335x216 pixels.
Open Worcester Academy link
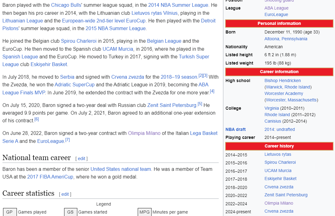[284, 93]
